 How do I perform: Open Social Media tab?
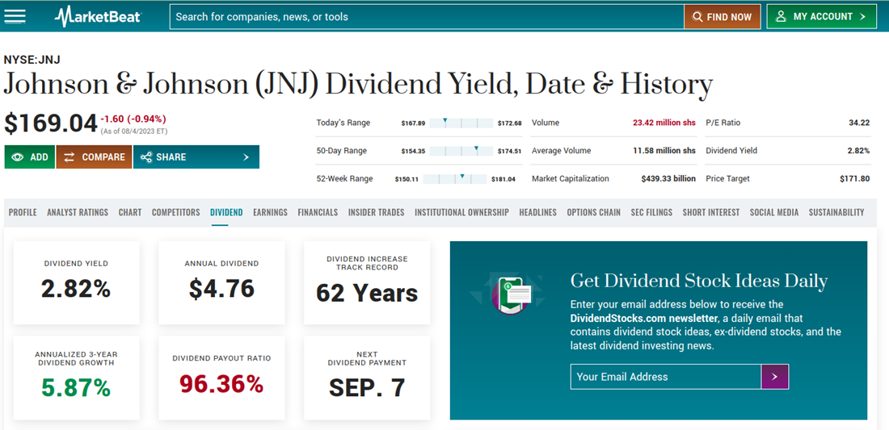(x=774, y=212)
